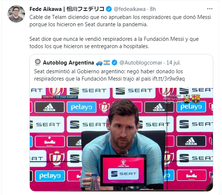This screenshot has height=195, width=222.
Task: Go to the @Autoblogcomar handle
Action: tap(141, 63)
